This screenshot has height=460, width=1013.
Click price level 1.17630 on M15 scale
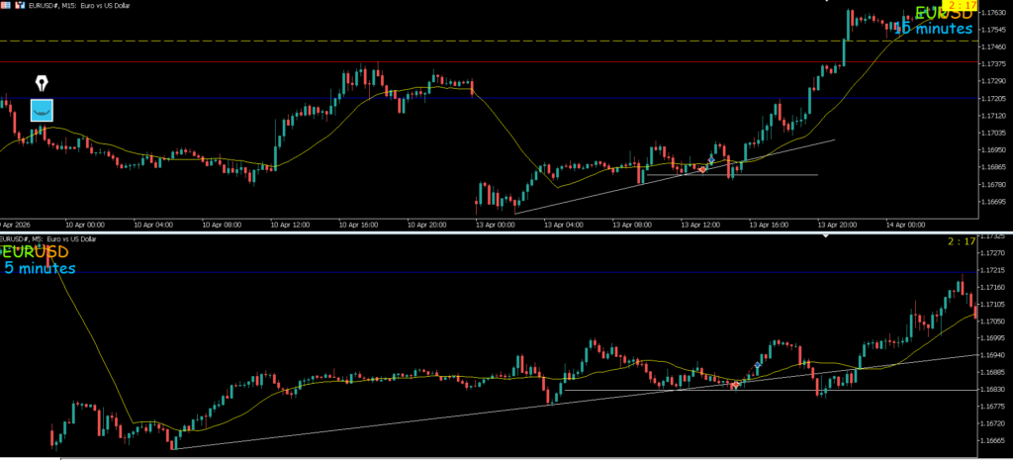[x=995, y=13]
